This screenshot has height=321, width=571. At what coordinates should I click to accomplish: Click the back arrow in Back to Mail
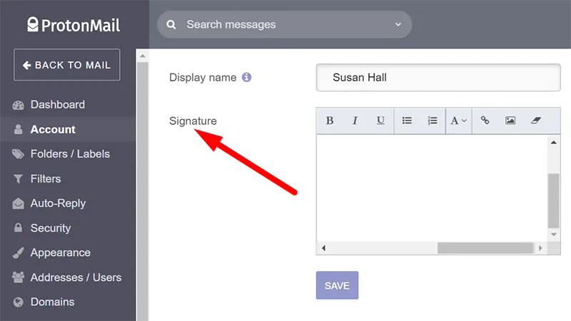point(27,65)
